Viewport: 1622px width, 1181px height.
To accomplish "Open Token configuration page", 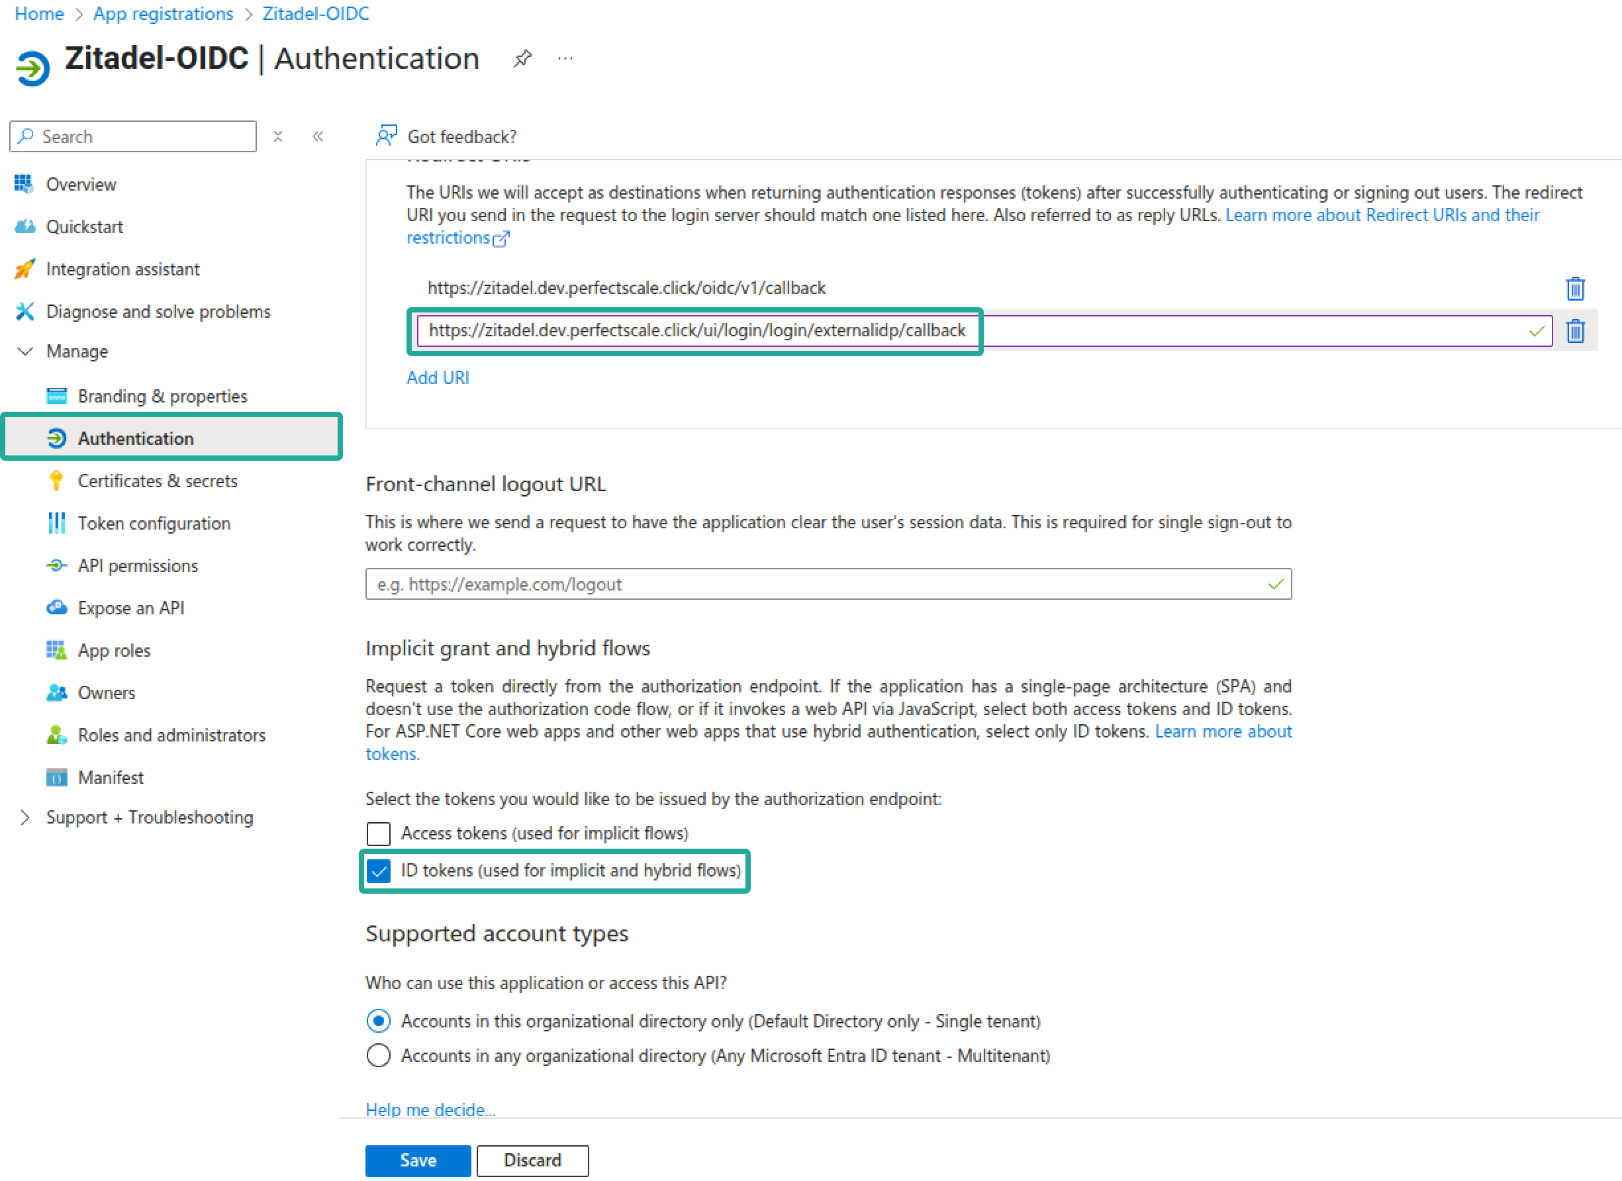I will (x=154, y=524).
